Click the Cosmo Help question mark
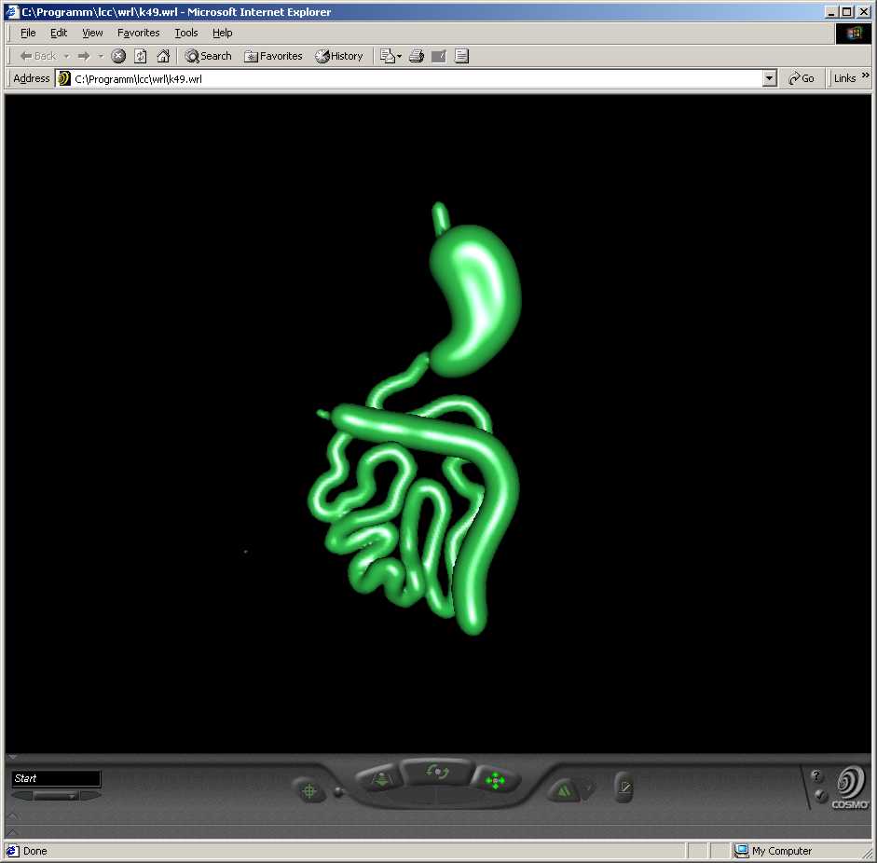 pos(816,775)
